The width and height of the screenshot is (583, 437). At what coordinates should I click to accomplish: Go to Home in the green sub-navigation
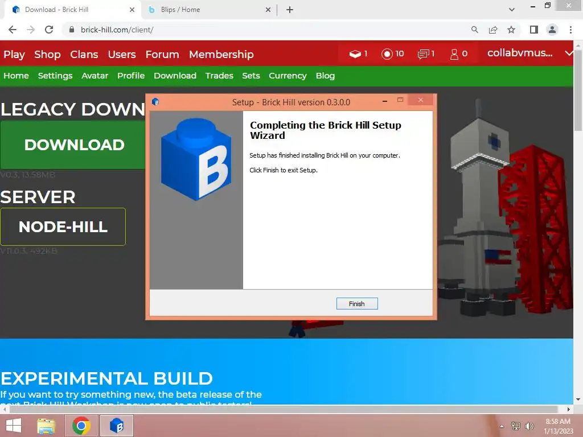point(16,76)
